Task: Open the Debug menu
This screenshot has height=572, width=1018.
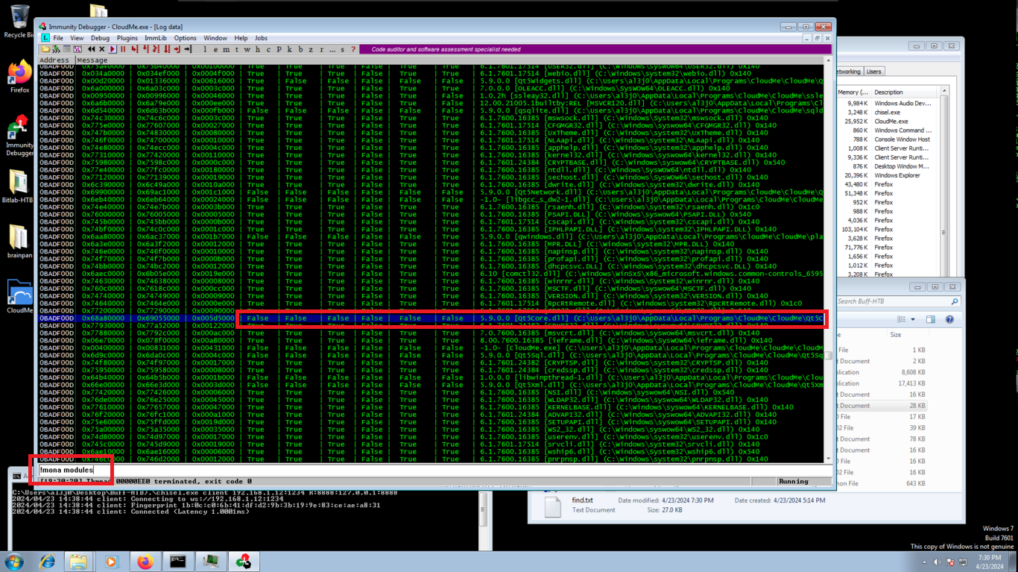Action: 100,38
